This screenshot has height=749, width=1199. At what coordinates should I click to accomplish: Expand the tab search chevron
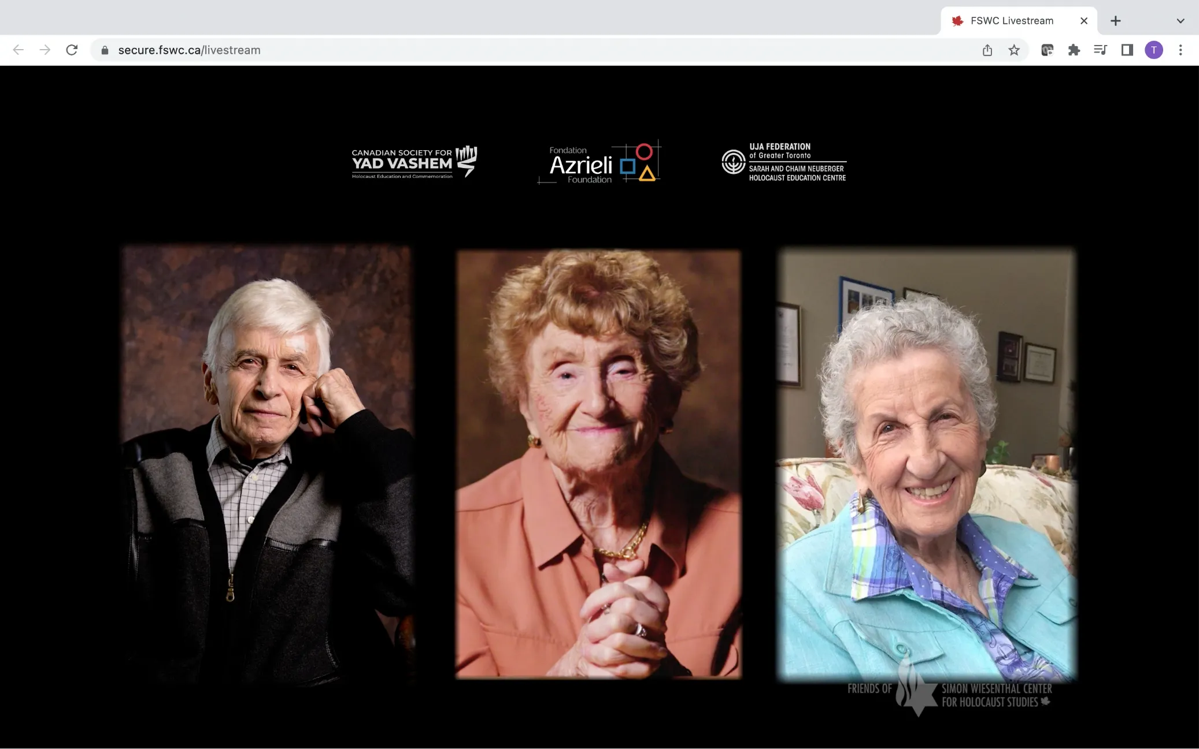point(1181,21)
